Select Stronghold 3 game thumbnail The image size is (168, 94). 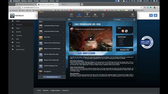[41, 72]
